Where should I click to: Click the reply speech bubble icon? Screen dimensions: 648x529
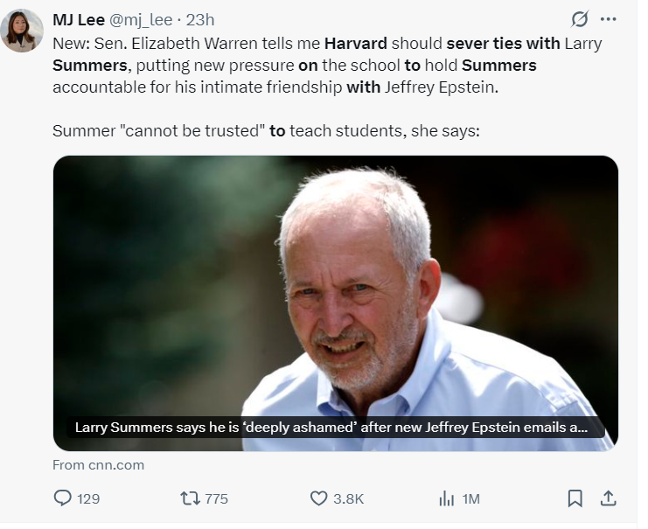63,498
